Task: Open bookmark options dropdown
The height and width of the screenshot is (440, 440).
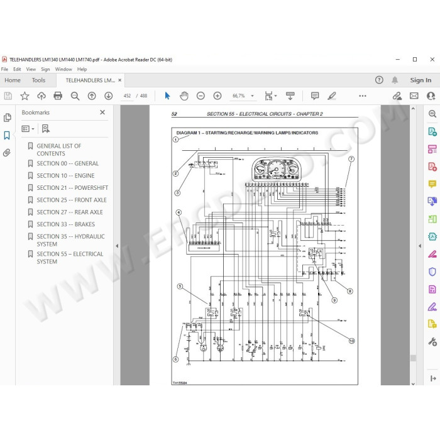Action: (x=28, y=129)
